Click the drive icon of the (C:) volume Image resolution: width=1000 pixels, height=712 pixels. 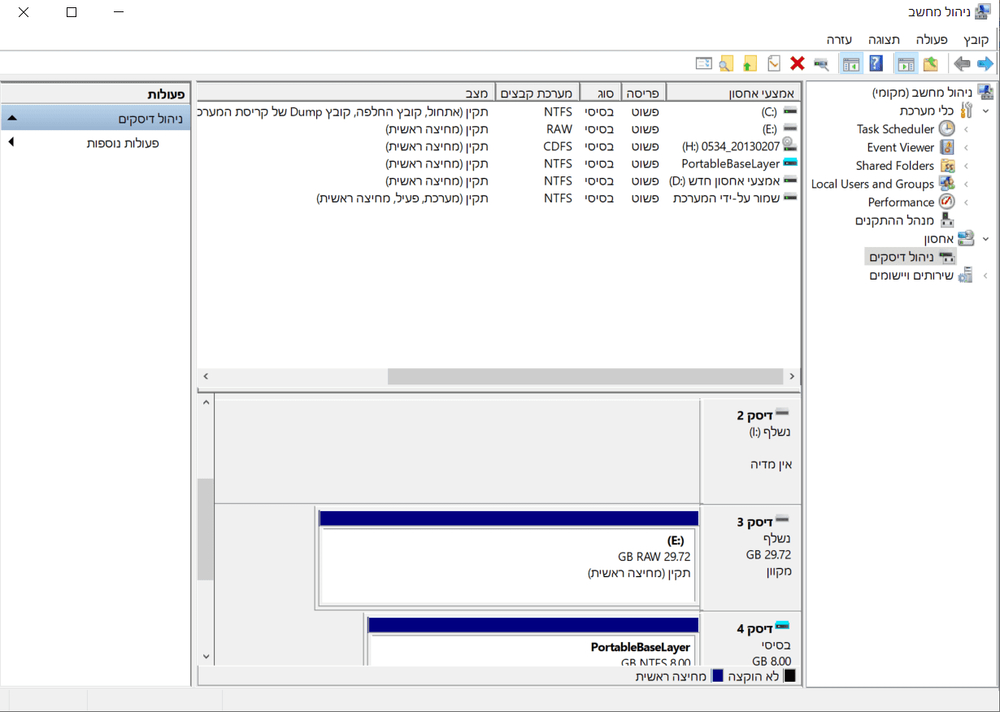[x=789, y=111]
